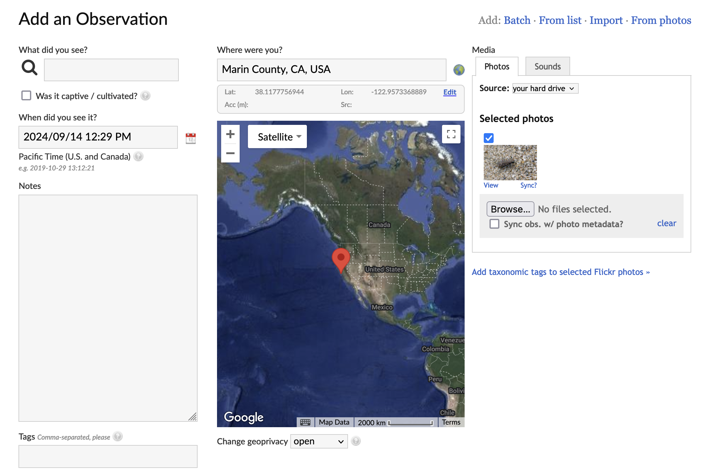
Task: Click the insect photo thumbnail
Action: click(510, 162)
